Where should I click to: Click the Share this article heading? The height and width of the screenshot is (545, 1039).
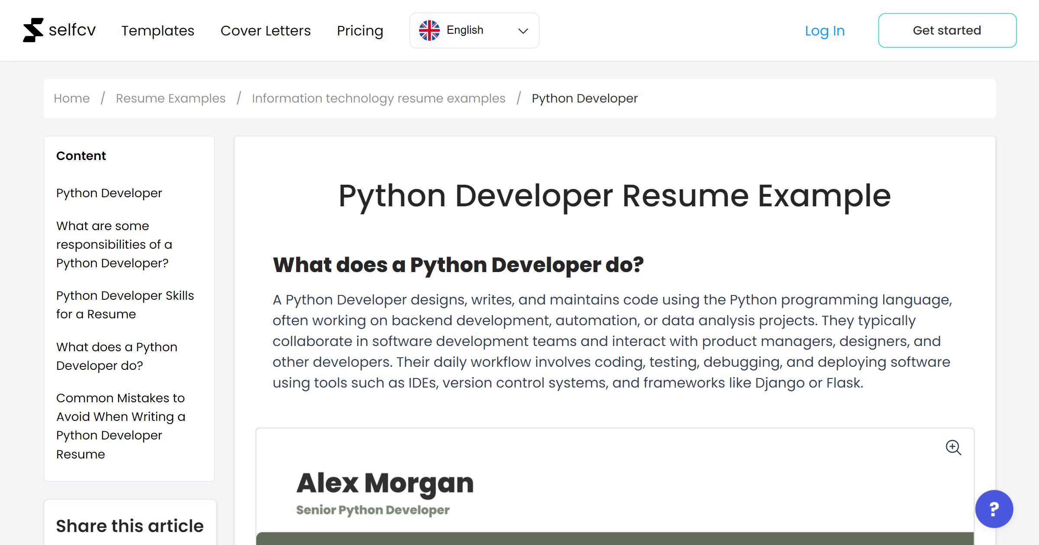[x=130, y=526]
